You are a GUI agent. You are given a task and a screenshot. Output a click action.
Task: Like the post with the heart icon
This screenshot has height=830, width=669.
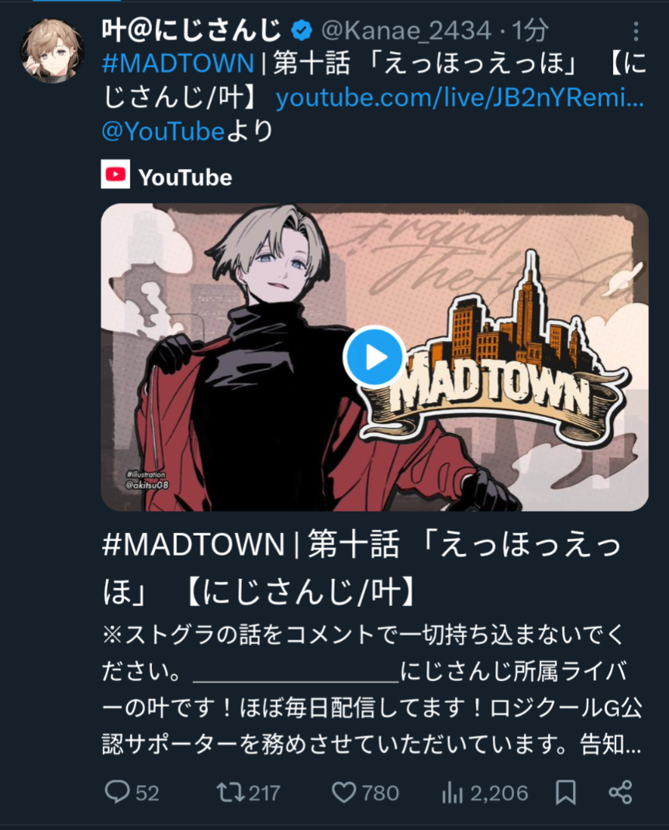(343, 793)
